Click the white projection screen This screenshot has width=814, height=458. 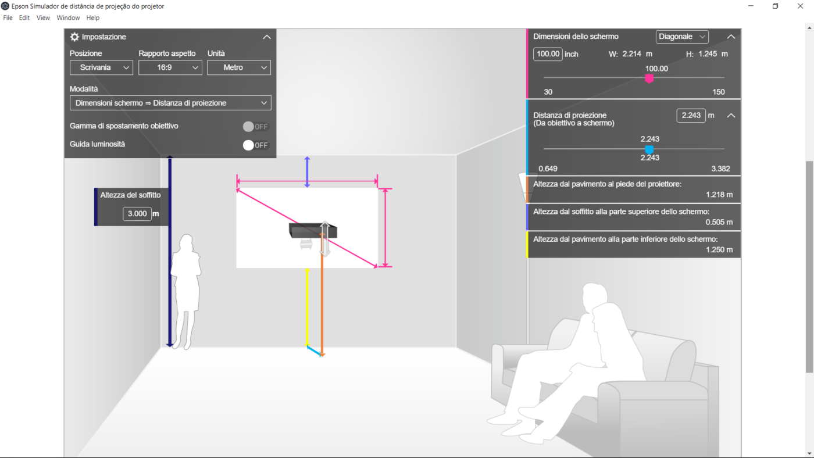[307, 227]
